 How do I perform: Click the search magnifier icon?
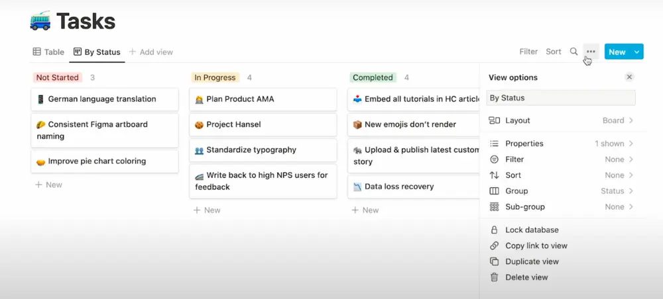(x=573, y=52)
